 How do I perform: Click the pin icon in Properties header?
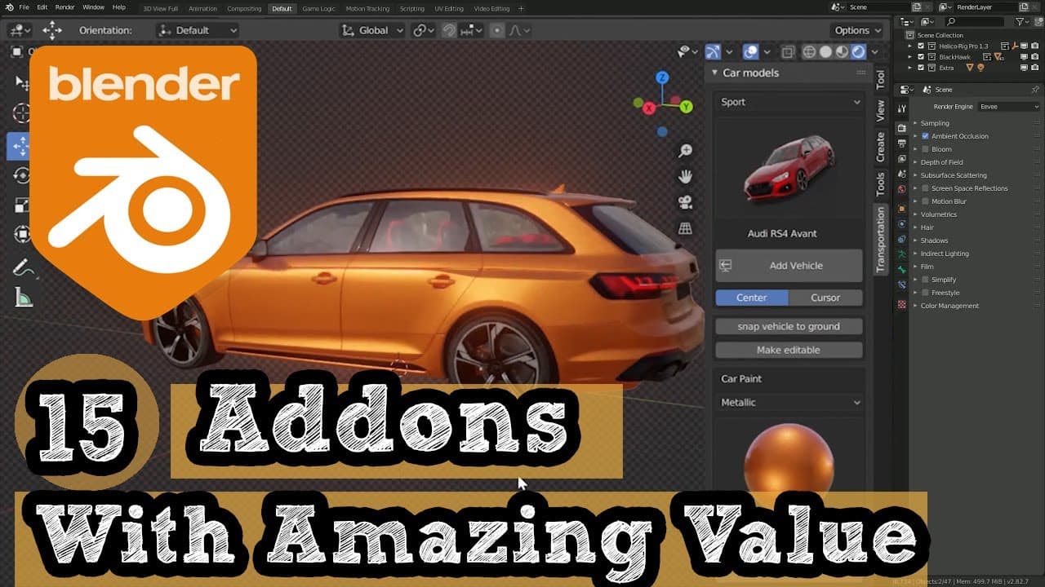1035,89
